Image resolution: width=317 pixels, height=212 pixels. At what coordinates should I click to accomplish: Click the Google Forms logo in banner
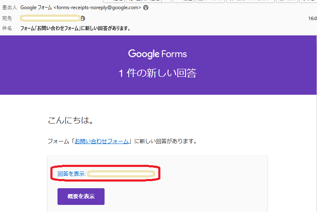(157, 54)
